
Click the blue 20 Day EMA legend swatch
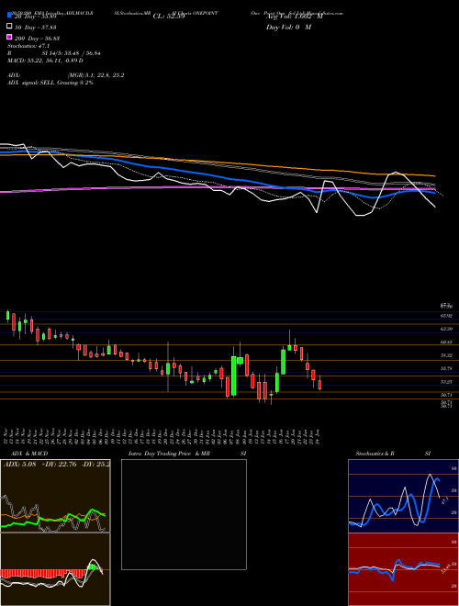tap(9, 15)
